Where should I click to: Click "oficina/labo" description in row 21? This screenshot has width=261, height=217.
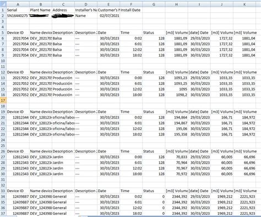pyautogui.click(x=63, y=123)
